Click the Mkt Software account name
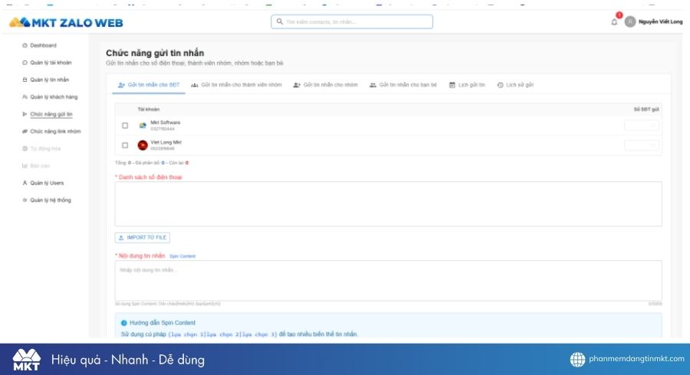690x375 pixels. (166, 122)
